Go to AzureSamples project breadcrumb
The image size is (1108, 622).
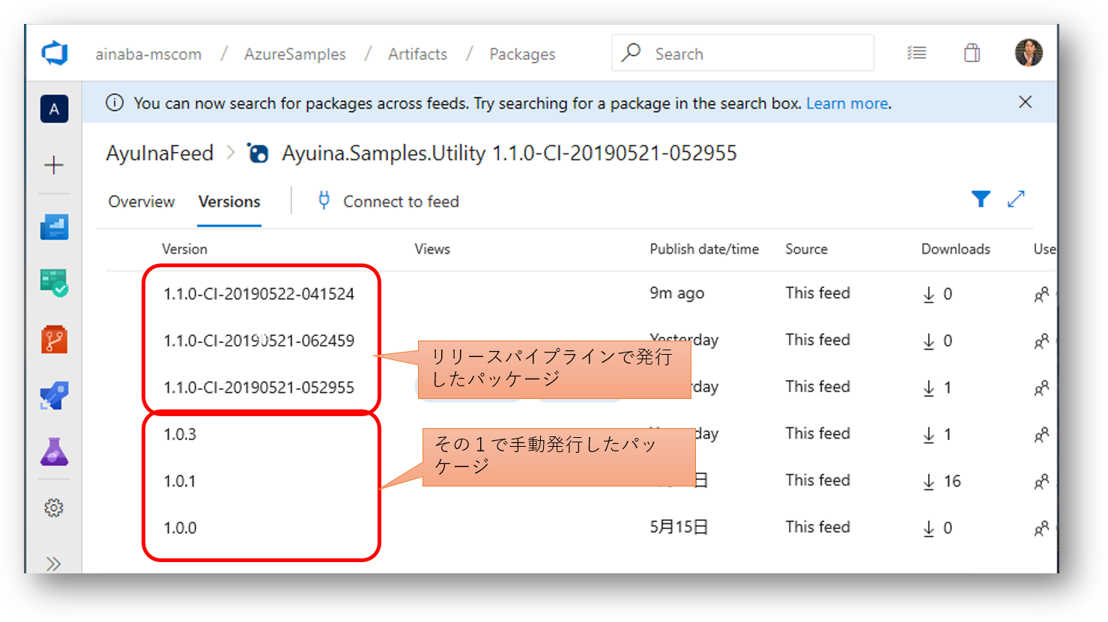pyautogui.click(x=295, y=54)
